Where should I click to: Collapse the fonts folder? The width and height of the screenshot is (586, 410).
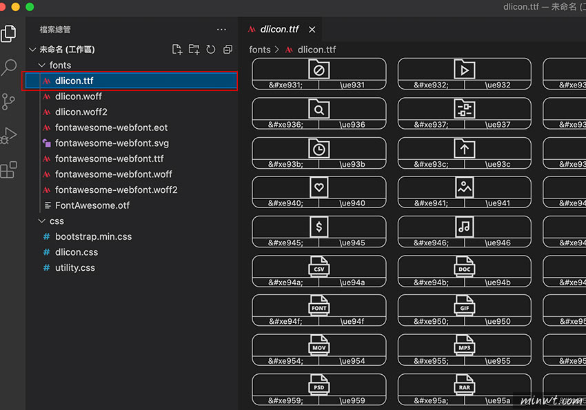(x=42, y=65)
